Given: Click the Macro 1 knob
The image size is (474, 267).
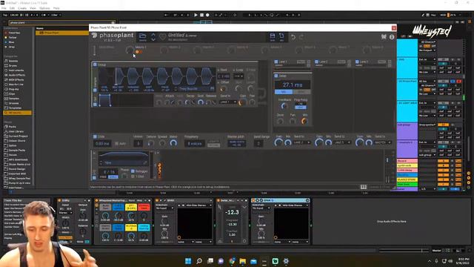Looking at the screenshot, I should [130, 50].
